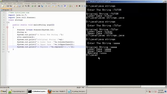167x94 pixels.
Task: Create a new file with the New icon
Action: tap(2, 6)
